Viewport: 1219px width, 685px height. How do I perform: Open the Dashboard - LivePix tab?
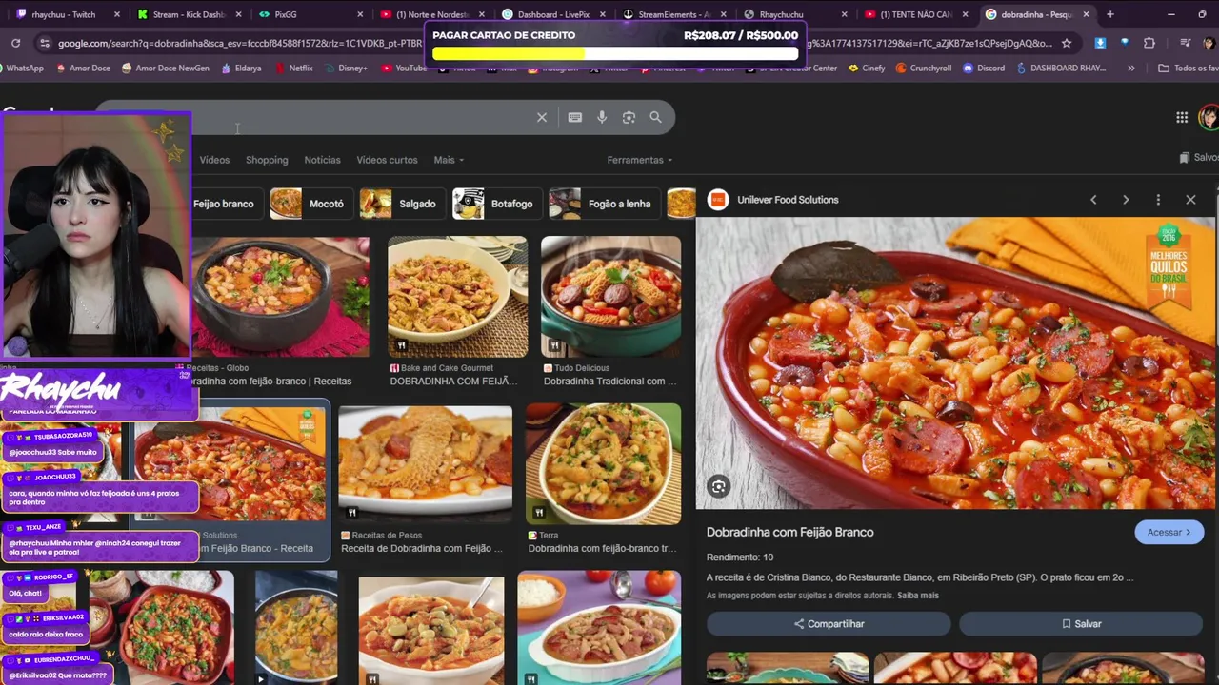tap(553, 14)
